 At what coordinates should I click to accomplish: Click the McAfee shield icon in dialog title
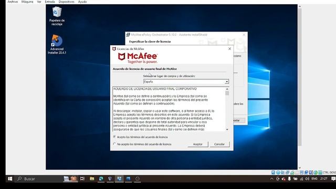114,49
